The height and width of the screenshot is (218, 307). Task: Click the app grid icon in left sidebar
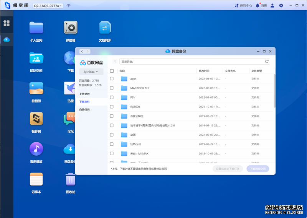point(7,23)
